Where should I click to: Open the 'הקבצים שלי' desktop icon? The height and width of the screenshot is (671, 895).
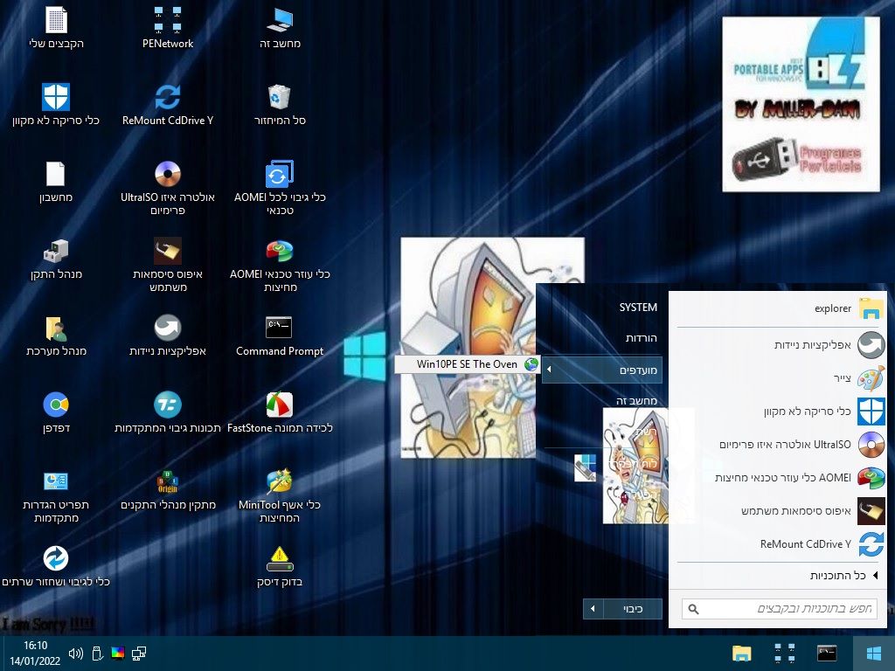56,28
